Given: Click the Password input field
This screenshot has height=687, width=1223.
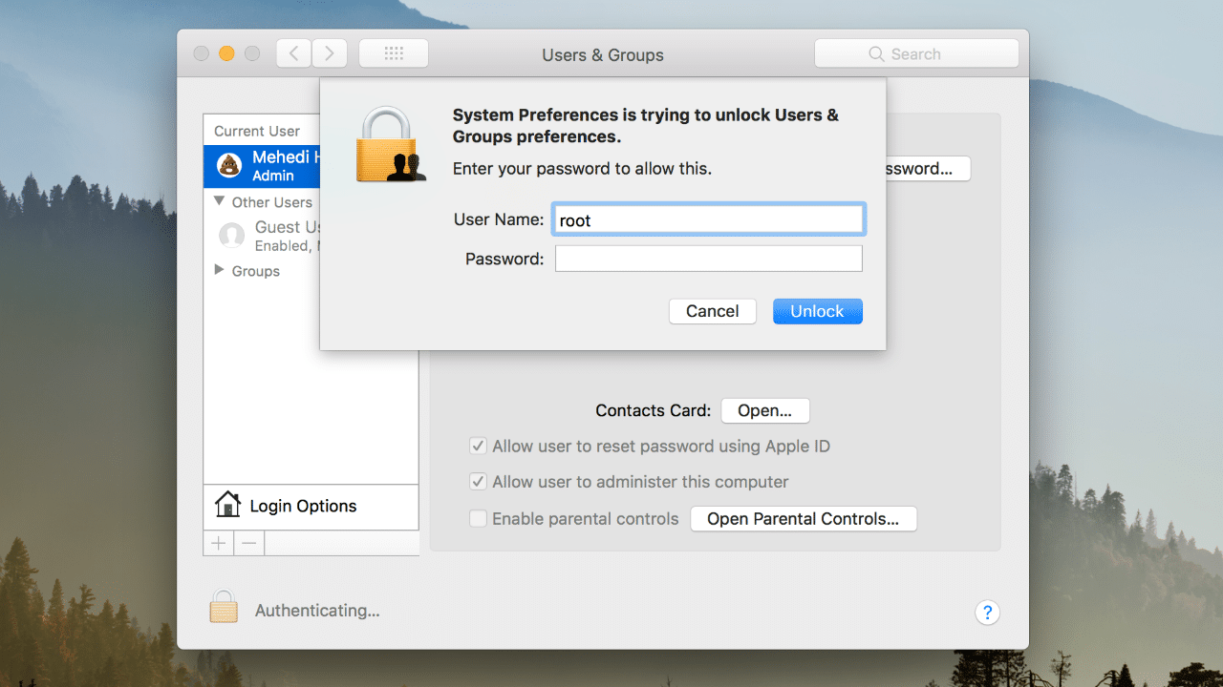Looking at the screenshot, I should click(708, 259).
